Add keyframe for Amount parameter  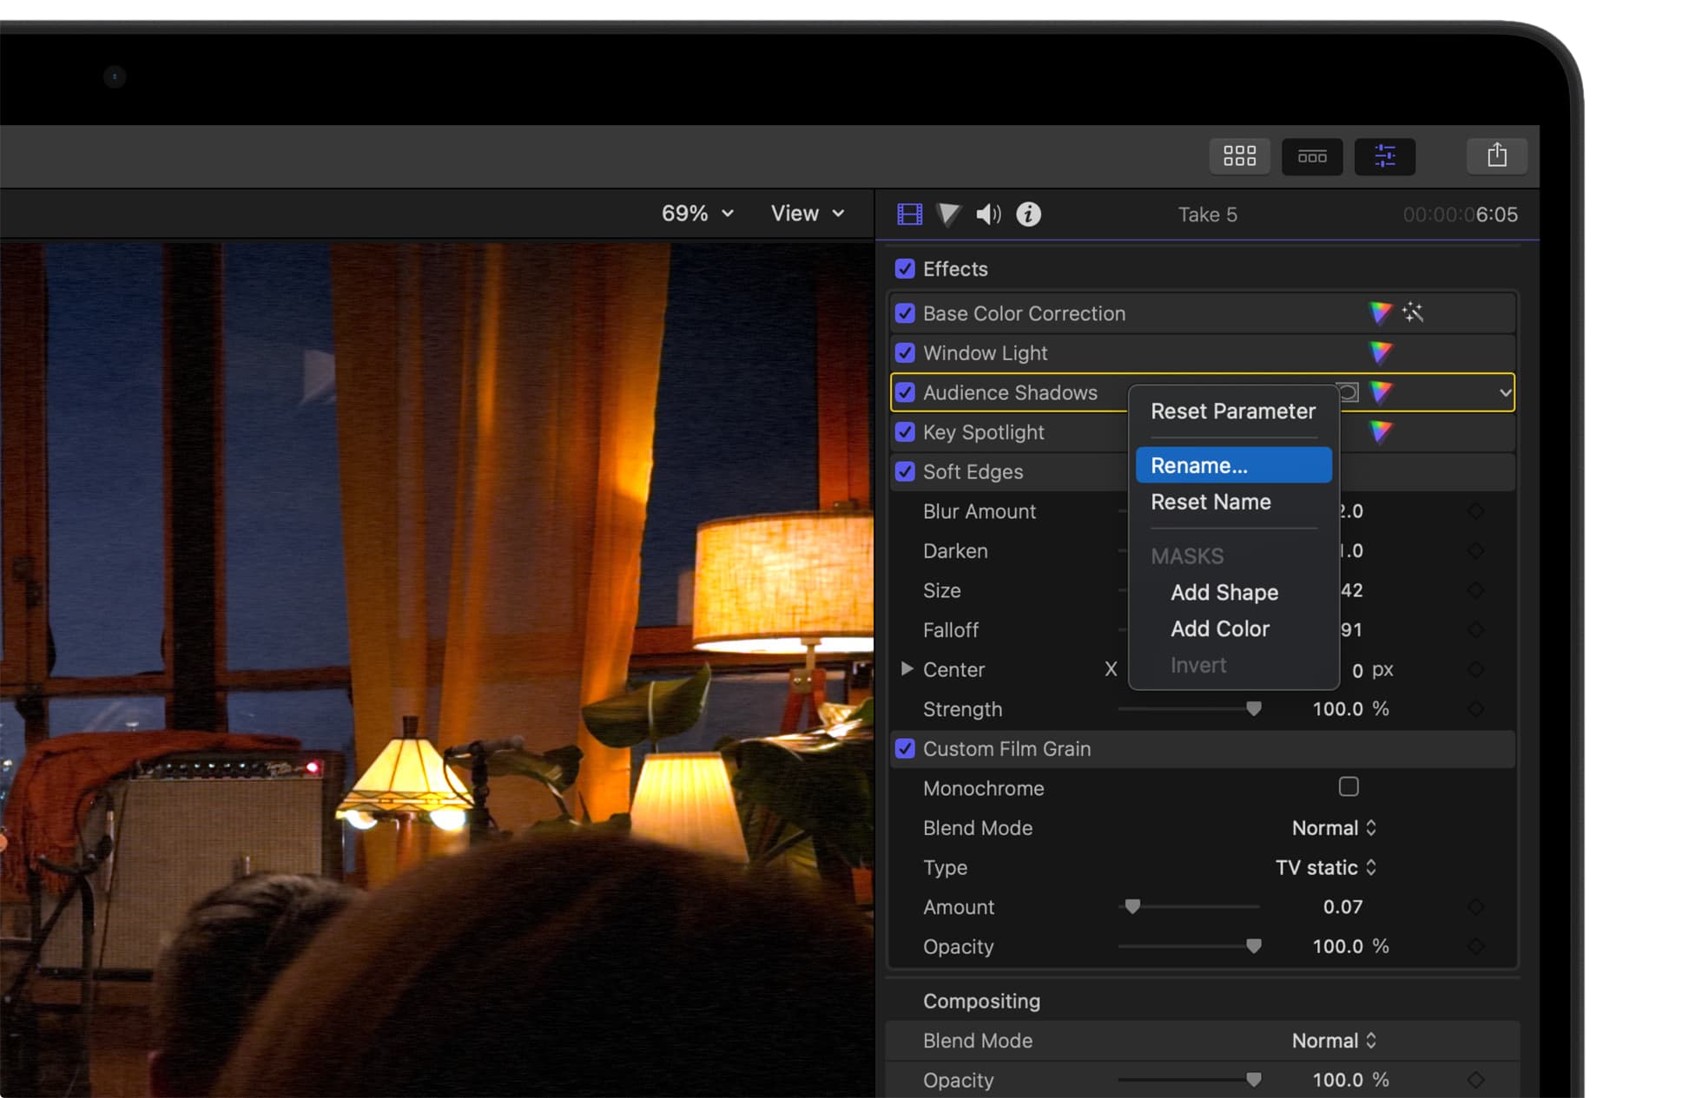(1475, 907)
